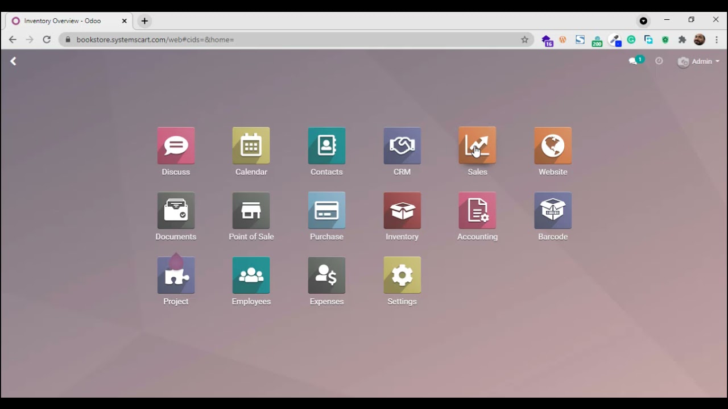Open the Discuss app
Viewport: 728px width, 409px height.
pyautogui.click(x=176, y=146)
